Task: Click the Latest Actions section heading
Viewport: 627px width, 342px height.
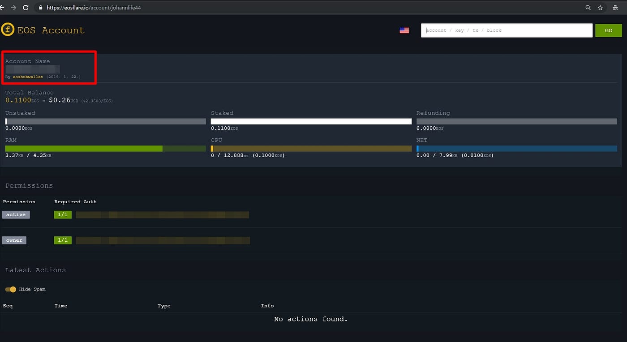Action: 35,270
